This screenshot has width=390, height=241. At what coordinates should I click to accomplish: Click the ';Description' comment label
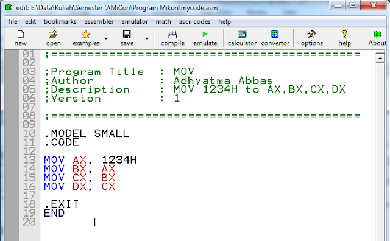click(x=87, y=89)
